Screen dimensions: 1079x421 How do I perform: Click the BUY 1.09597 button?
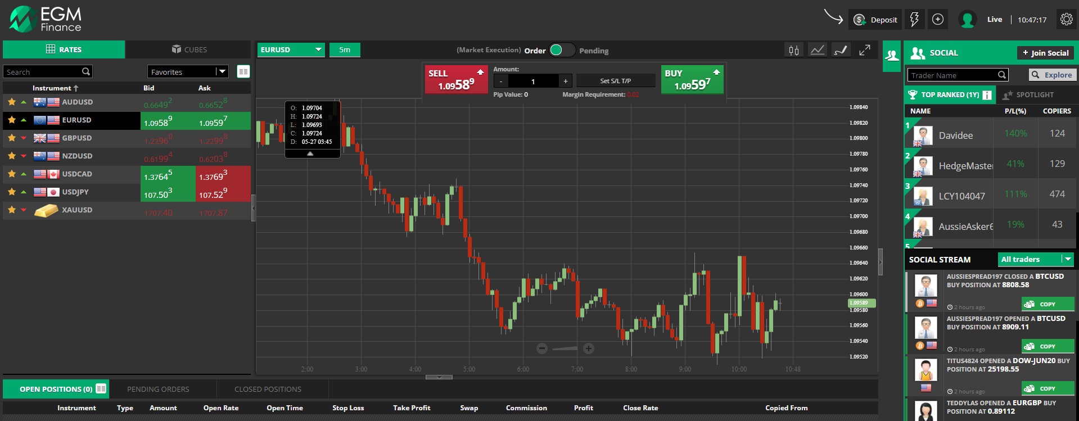[x=693, y=79]
